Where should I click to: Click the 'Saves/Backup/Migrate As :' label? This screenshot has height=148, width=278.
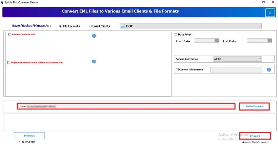(x=32, y=26)
